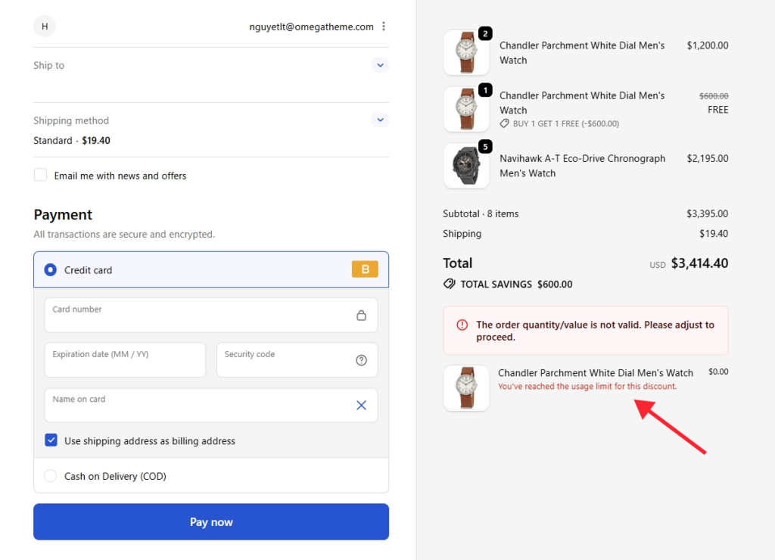The height and width of the screenshot is (560, 775).
Task: Click the Pay now button
Action: pyautogui.click(x=210, y=521)
